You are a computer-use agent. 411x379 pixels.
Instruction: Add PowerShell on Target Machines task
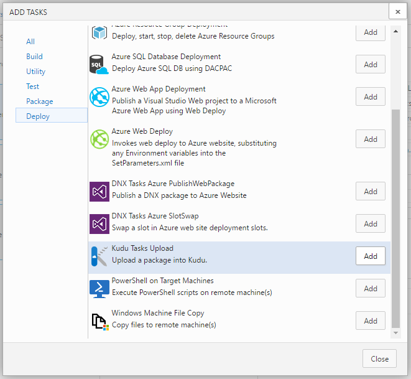pyautogui.click(x=371, y=288)
